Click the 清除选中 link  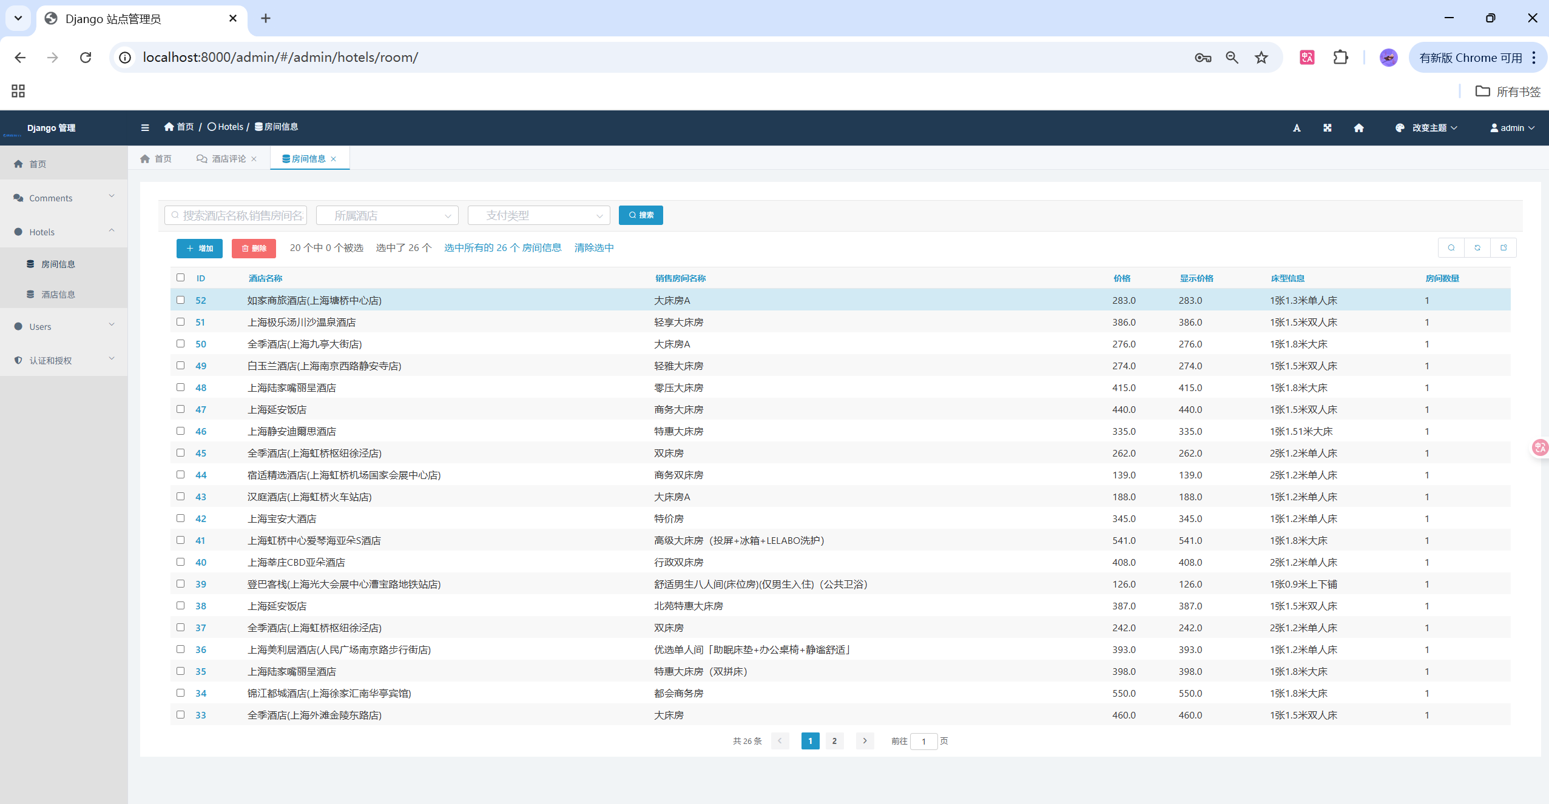coord(594,248)
